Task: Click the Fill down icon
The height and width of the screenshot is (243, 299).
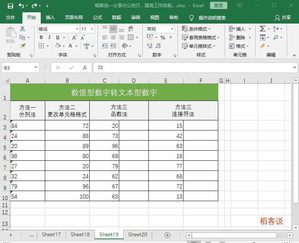Action: pos(263,37)
